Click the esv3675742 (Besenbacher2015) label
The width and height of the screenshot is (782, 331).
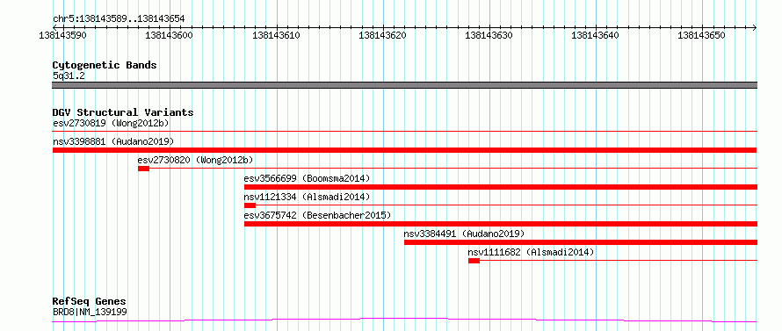(318, 215)
